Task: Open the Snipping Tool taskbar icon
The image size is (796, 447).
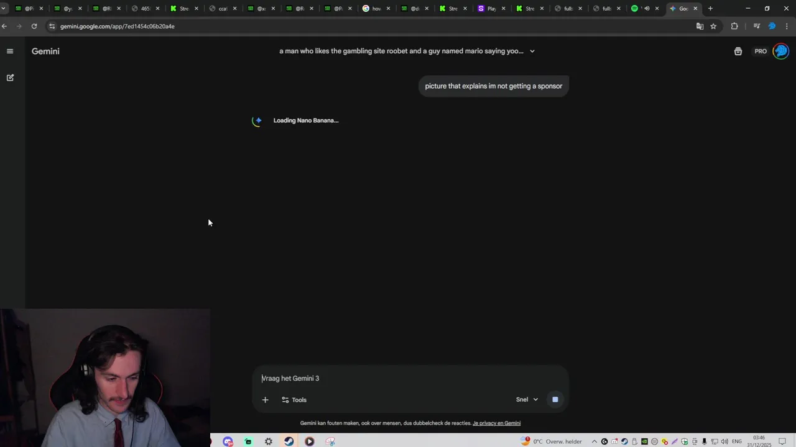Action: click(x=330, y=441)
